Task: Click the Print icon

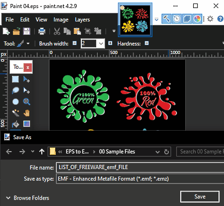Action: 42,31
